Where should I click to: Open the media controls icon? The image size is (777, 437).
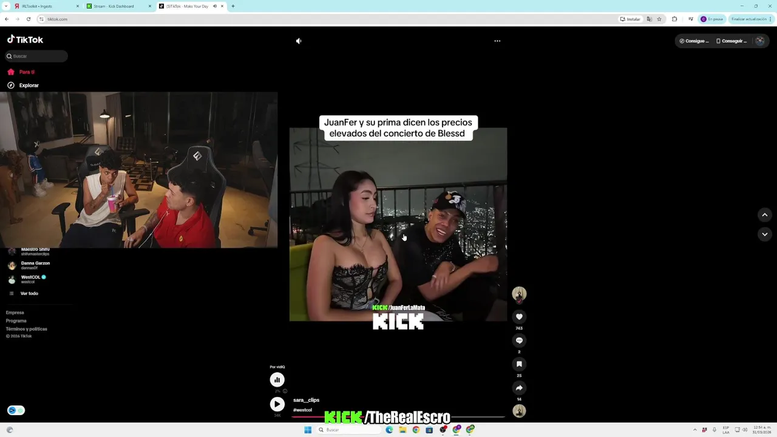[x=690, y=19]
